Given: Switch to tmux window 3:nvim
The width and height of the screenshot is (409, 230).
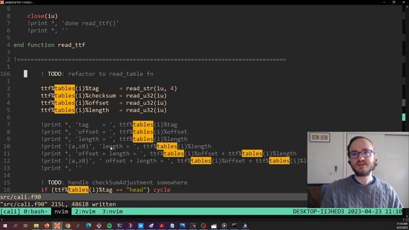Looking at the screenshot, I should (x=112, y=211).
